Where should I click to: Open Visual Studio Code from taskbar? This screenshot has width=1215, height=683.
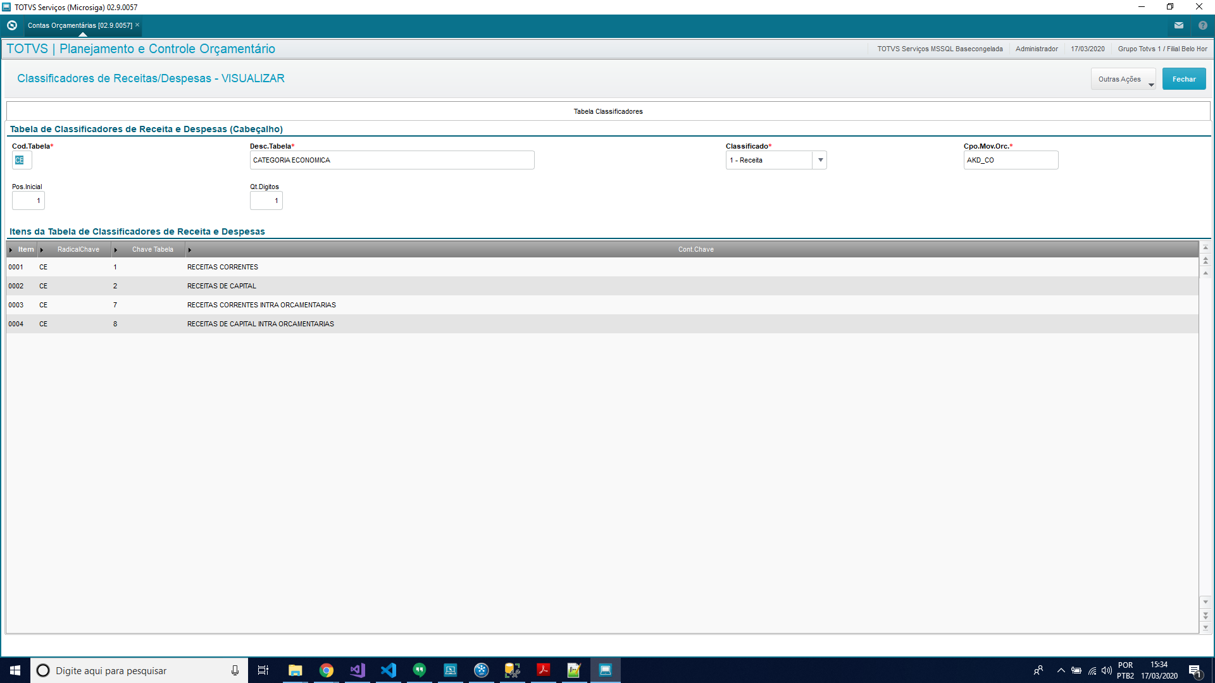388,670
